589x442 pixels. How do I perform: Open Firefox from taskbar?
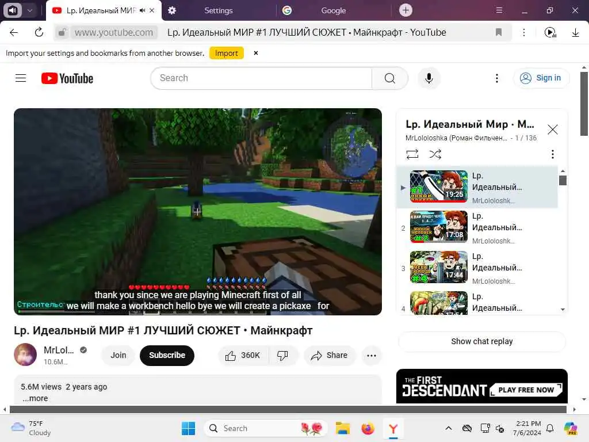(368, 428)
